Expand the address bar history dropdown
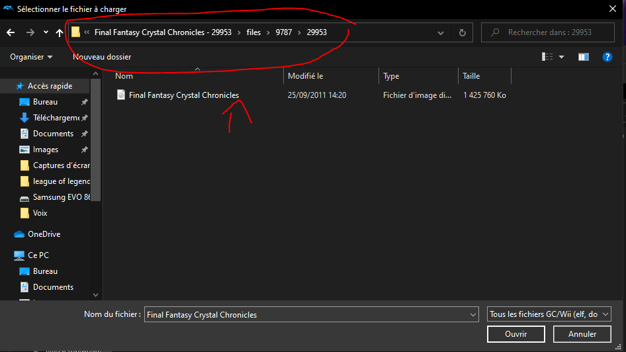626x352 pixels. [x=440, y=32]
